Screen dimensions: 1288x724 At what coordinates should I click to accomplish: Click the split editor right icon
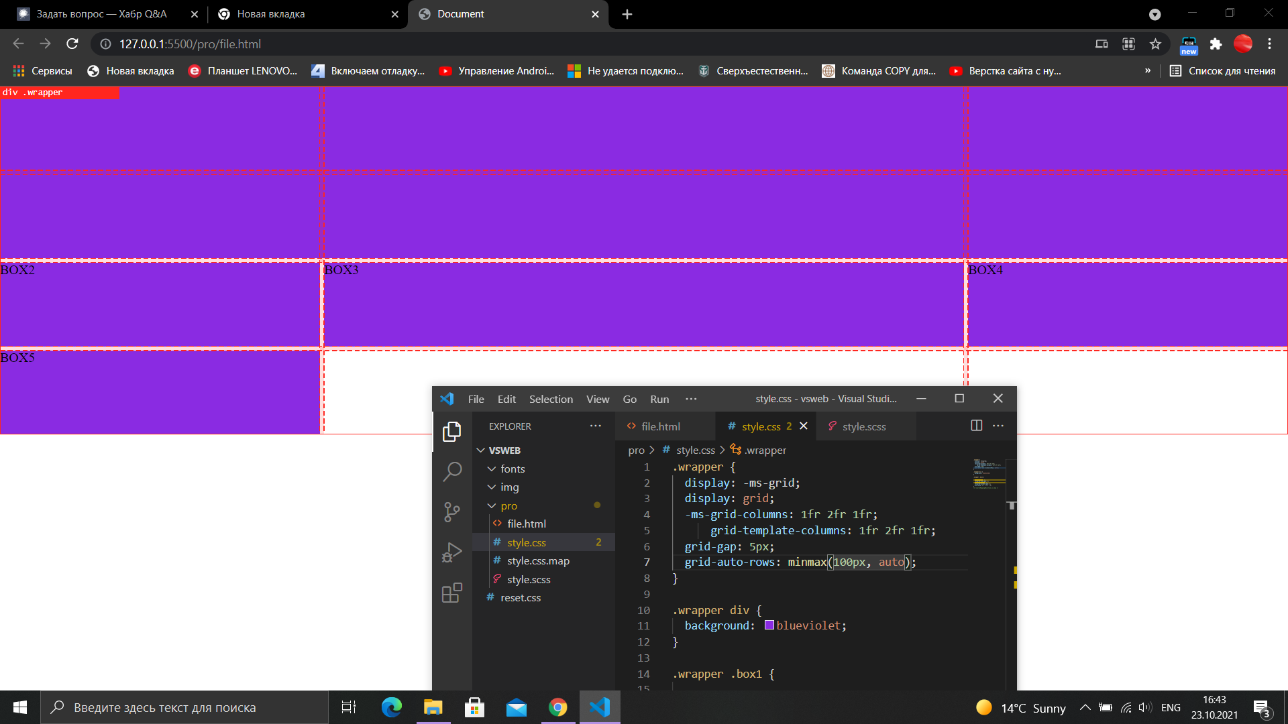(x=977, y=426)
